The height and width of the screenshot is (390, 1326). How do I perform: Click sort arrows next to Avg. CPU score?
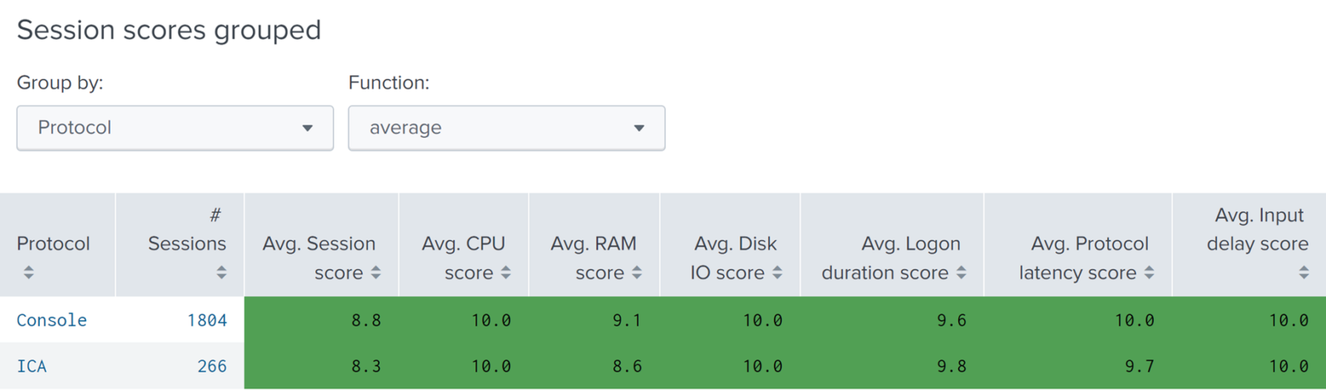(506, 273)
